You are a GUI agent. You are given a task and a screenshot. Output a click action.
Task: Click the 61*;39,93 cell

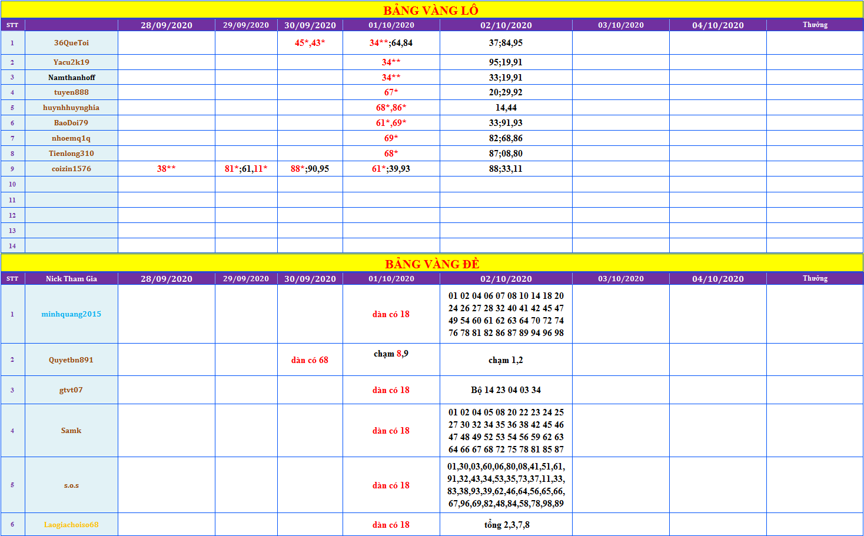pyautogui.click(x=391, y=168)
